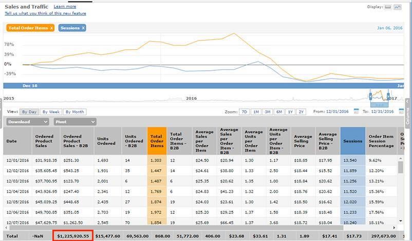Select the By Week view
This screenshot has height=241, width=412.
point(51,112)
